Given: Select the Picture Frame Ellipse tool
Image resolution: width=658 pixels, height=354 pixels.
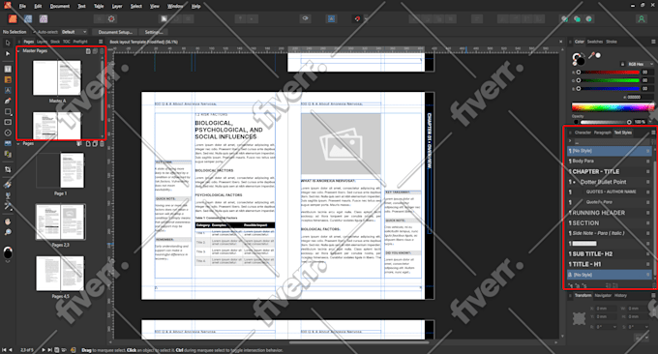Looking at the screenshot, I should click(8, 133).
